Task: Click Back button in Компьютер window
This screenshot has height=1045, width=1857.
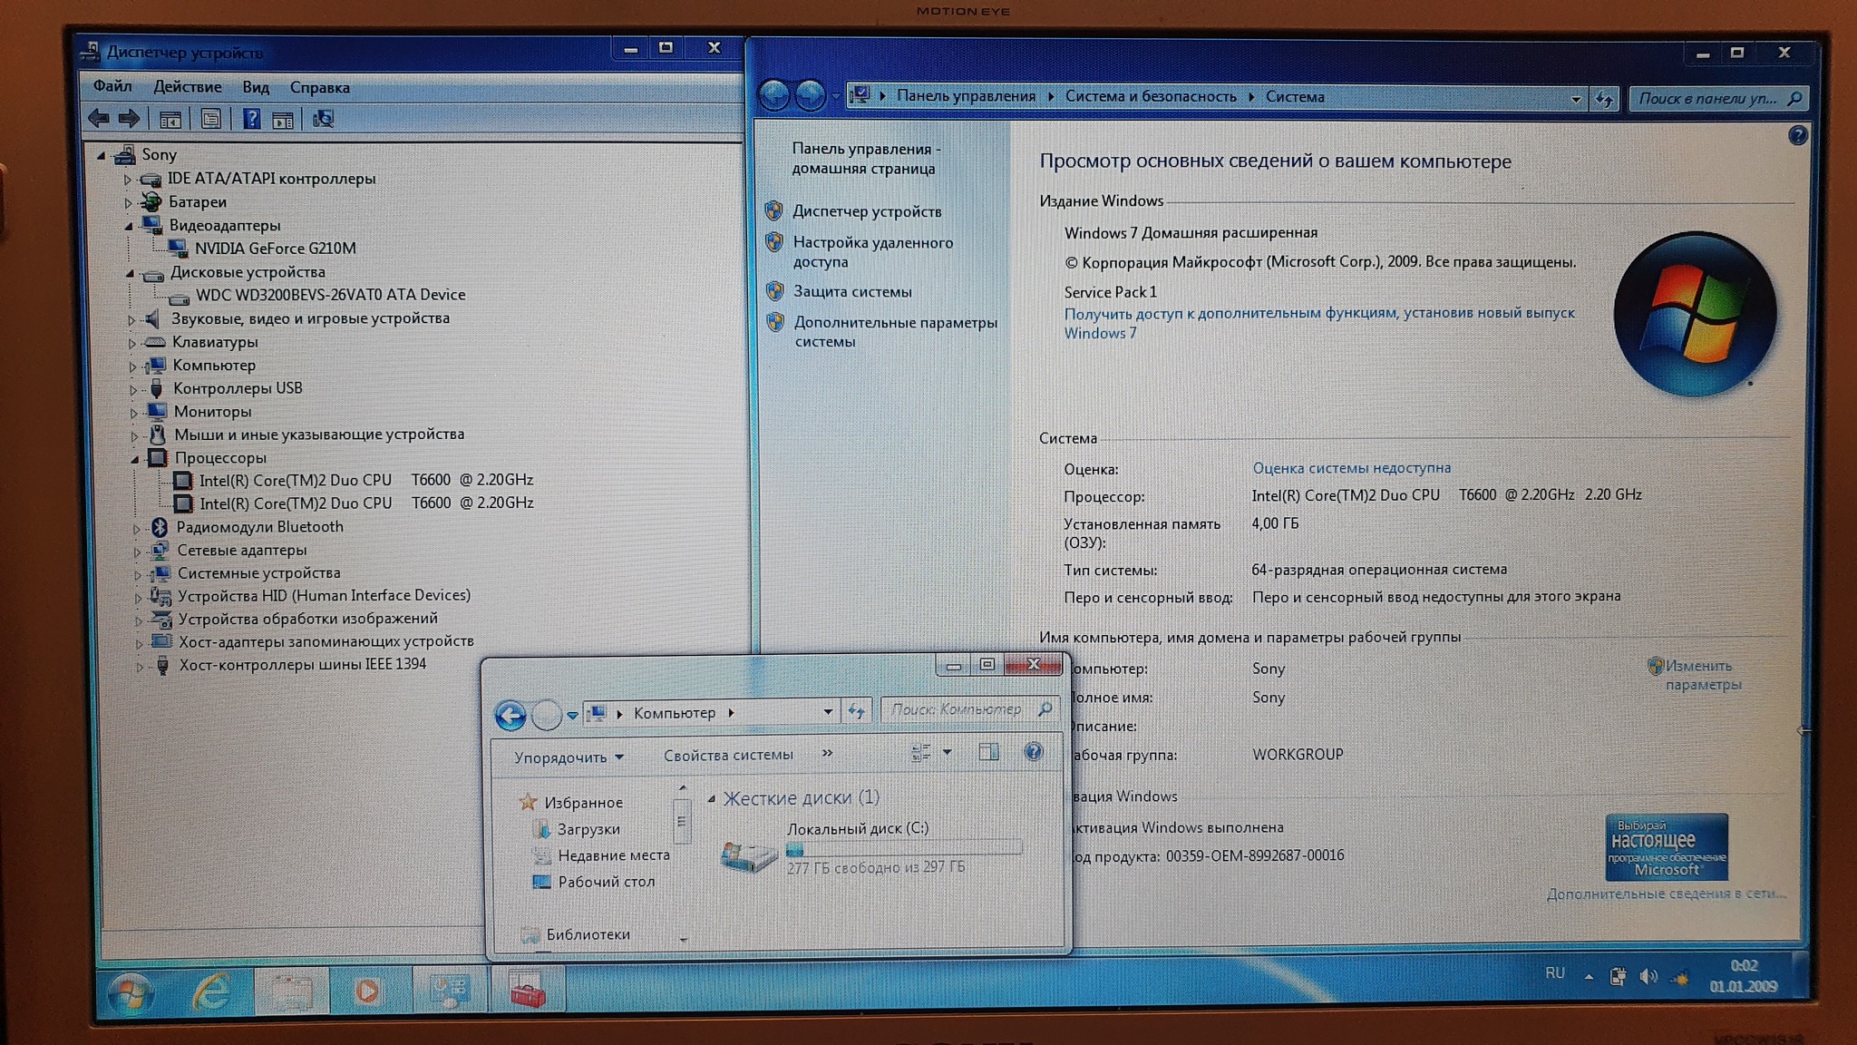Action: [510, 716]
